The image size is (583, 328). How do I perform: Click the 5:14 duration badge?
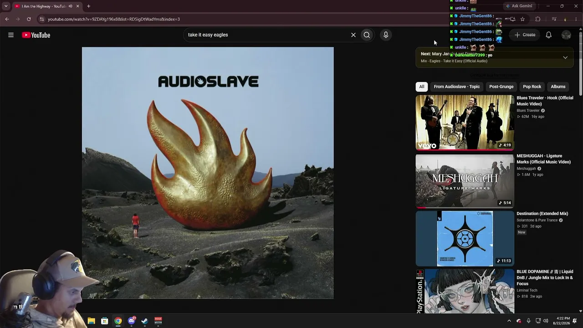point(505,203)
